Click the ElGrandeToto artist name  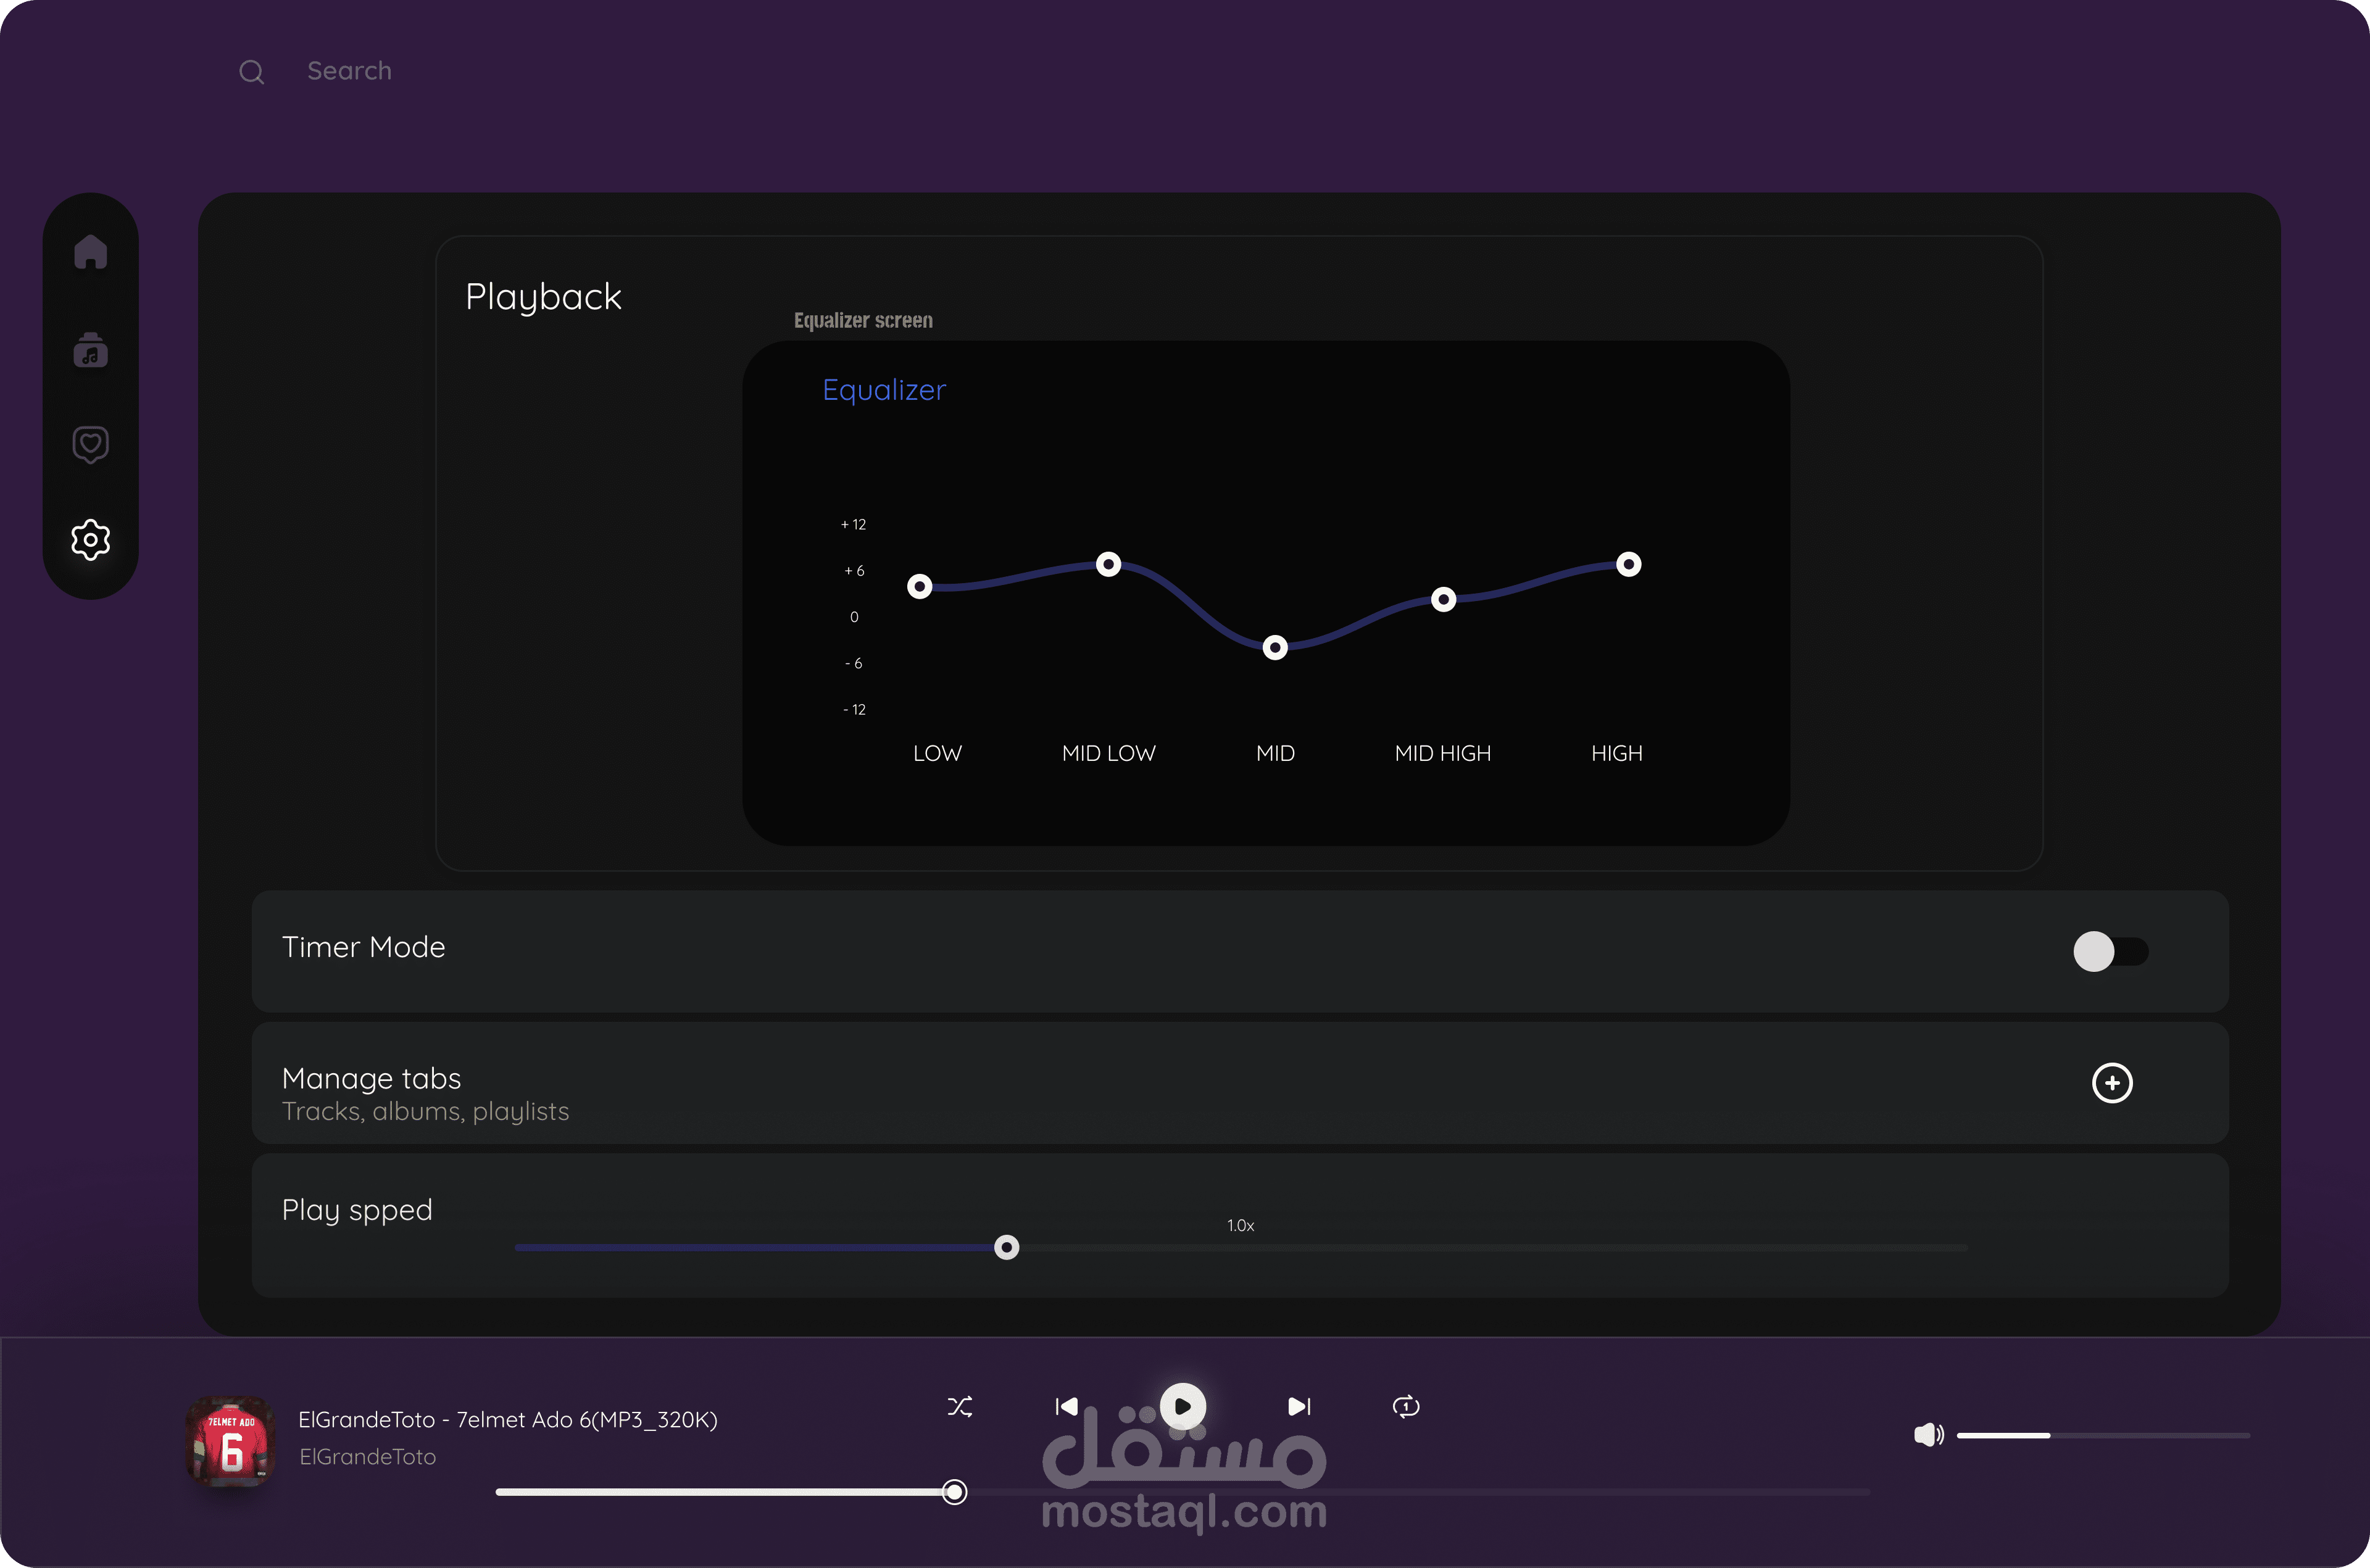tap(367, 1457)
